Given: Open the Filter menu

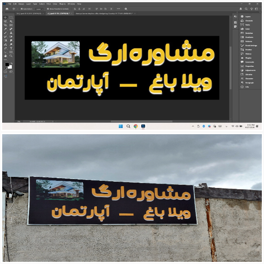Looking at the screenshot, I should 49,4.
